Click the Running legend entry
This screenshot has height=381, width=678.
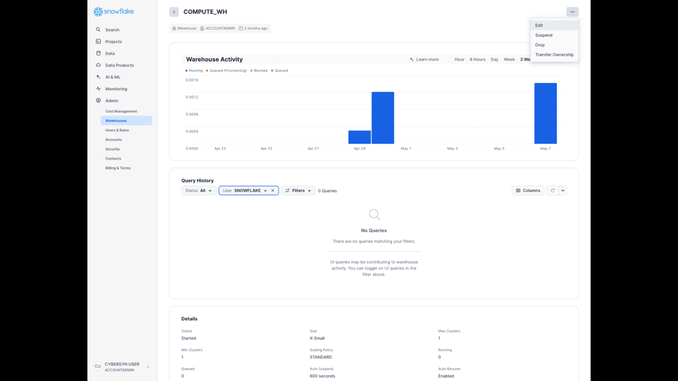(194, 70)
